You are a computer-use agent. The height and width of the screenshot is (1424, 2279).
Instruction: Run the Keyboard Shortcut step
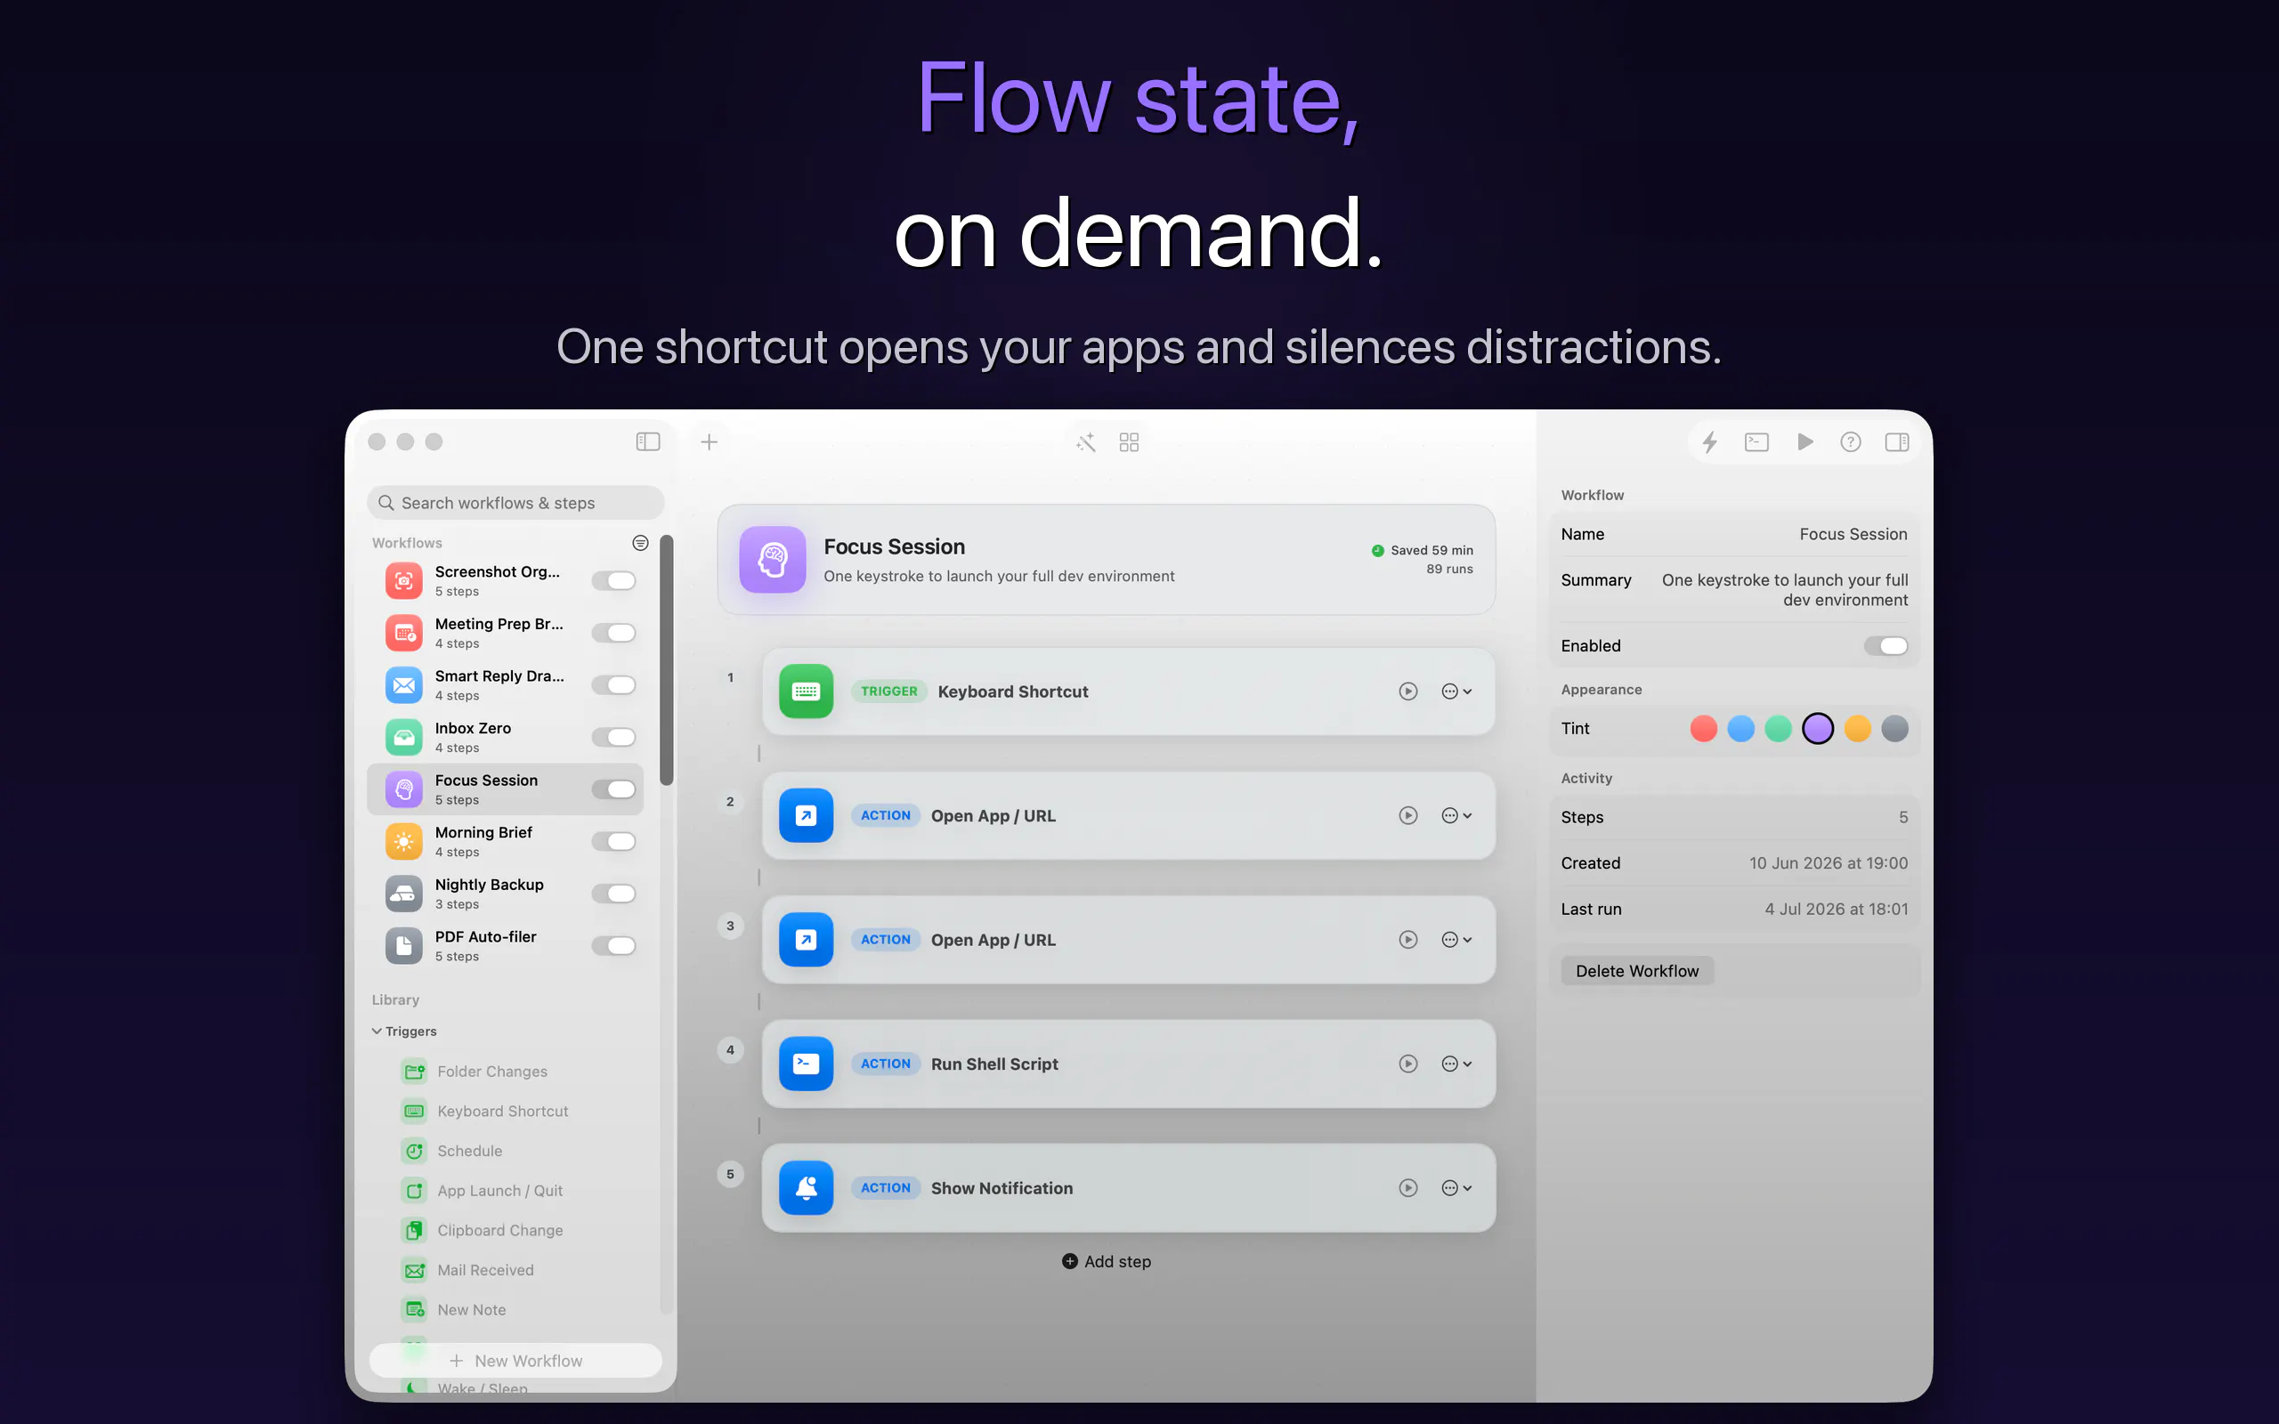click(1407, 692)
